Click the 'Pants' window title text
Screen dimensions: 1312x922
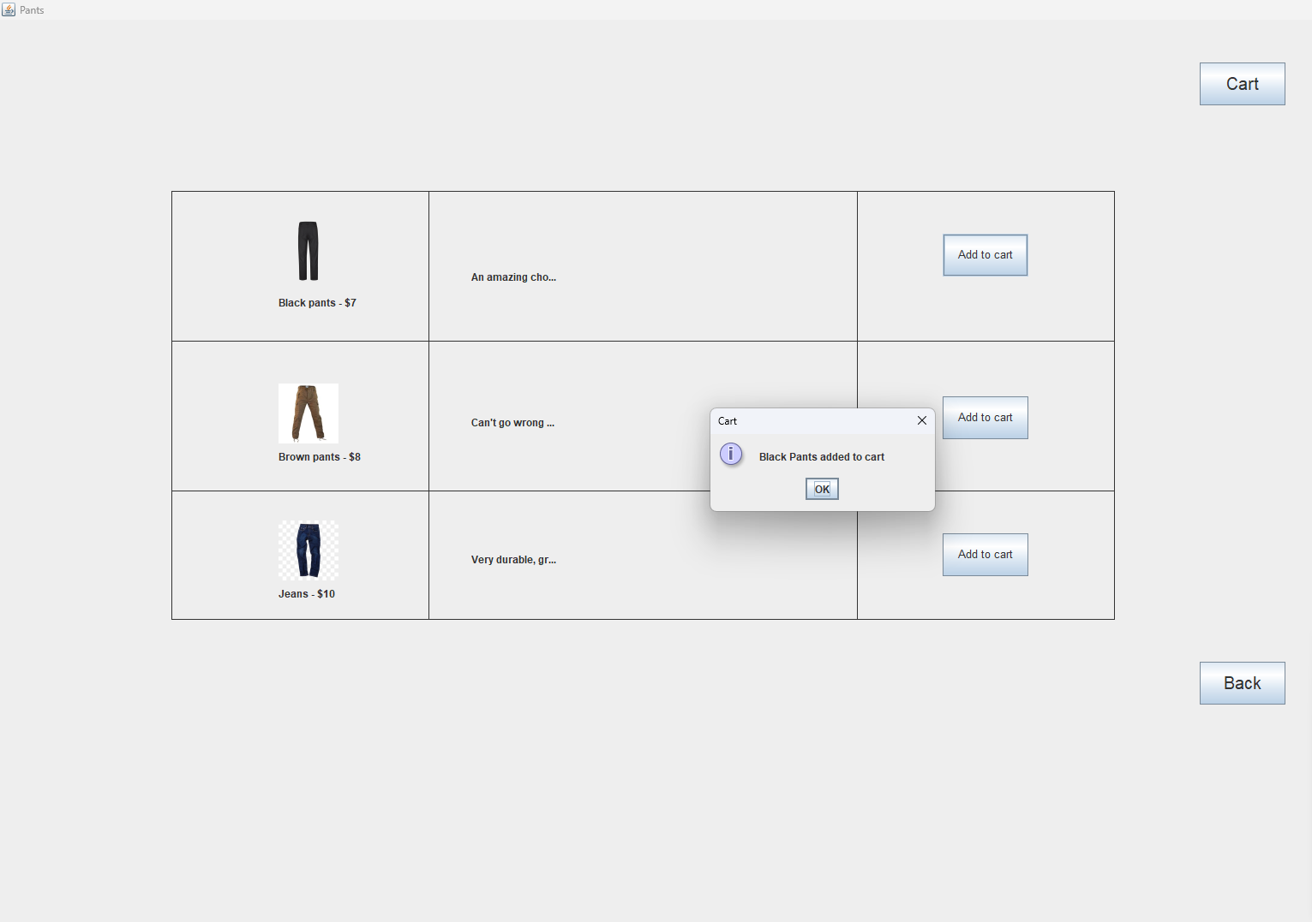point(32,10)
